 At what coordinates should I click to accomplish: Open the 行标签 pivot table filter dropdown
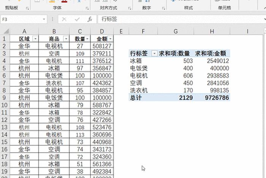click(x=154, y=53)
